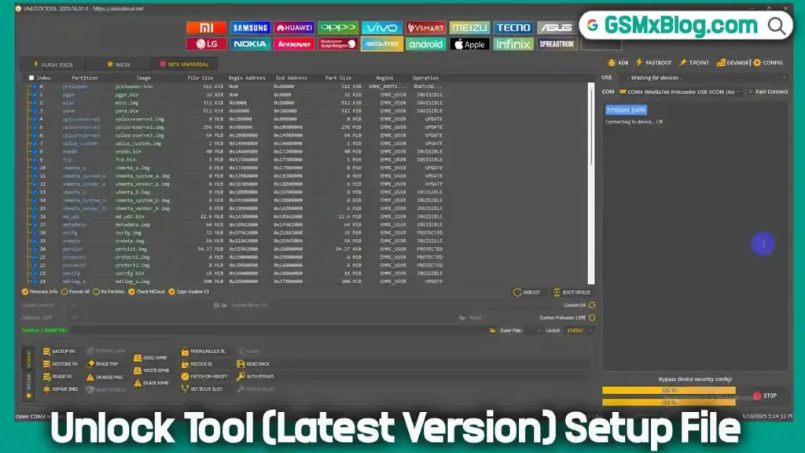805x453 pixels.
Task: Run Backup NV
Action: click(x=60, y=352)
